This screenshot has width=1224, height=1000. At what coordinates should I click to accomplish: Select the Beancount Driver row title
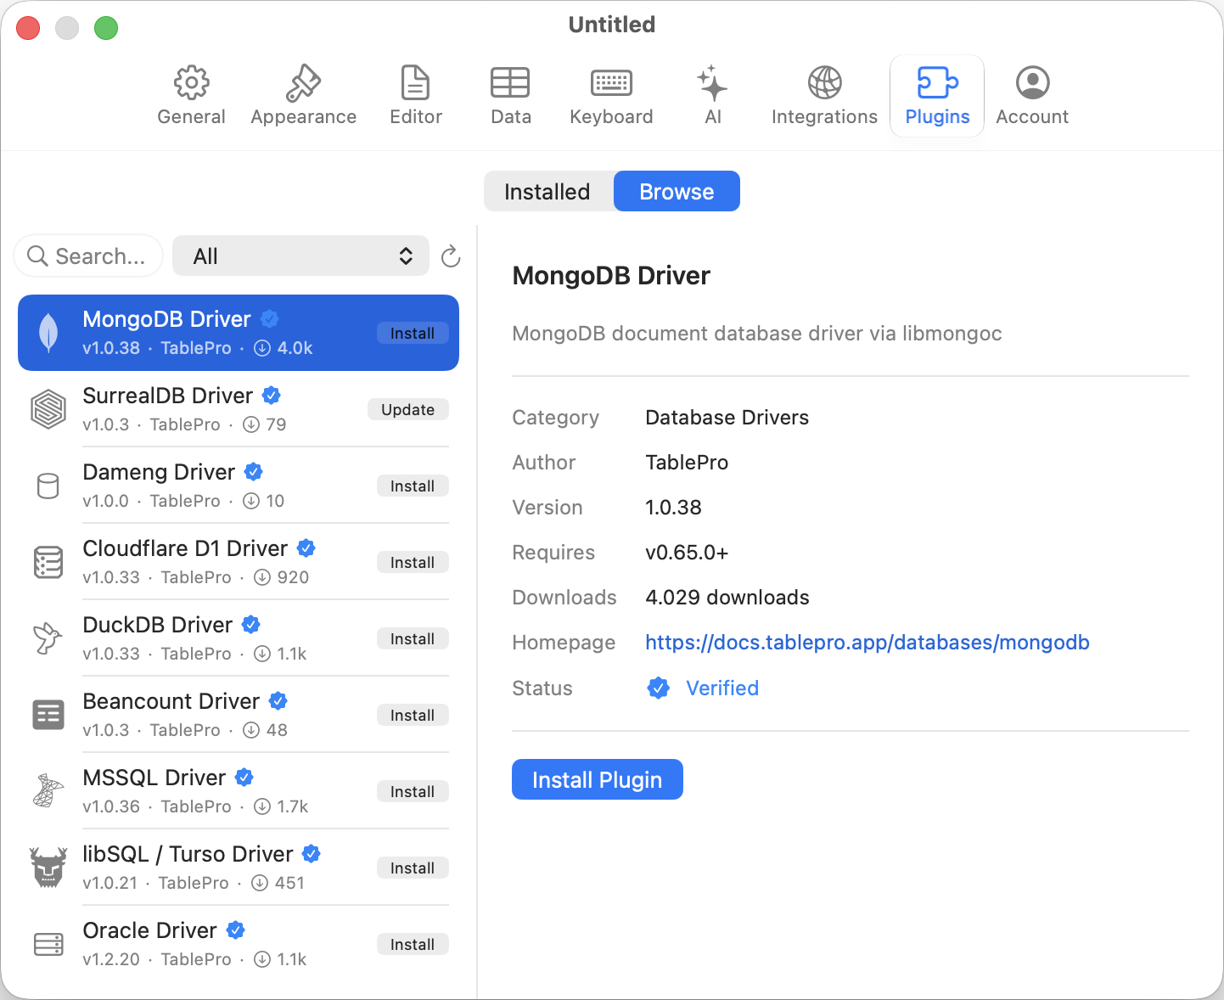171,701
